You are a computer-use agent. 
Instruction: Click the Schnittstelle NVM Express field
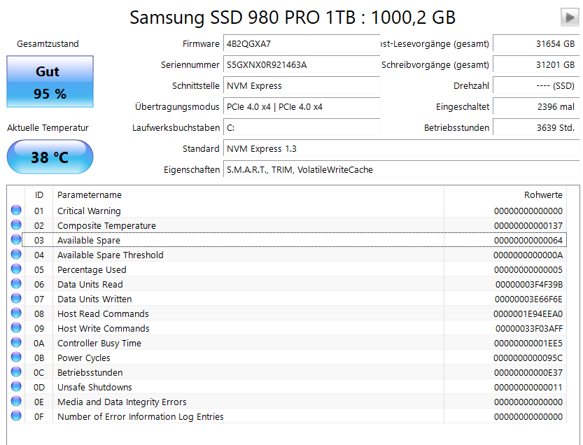coord(301,85)
